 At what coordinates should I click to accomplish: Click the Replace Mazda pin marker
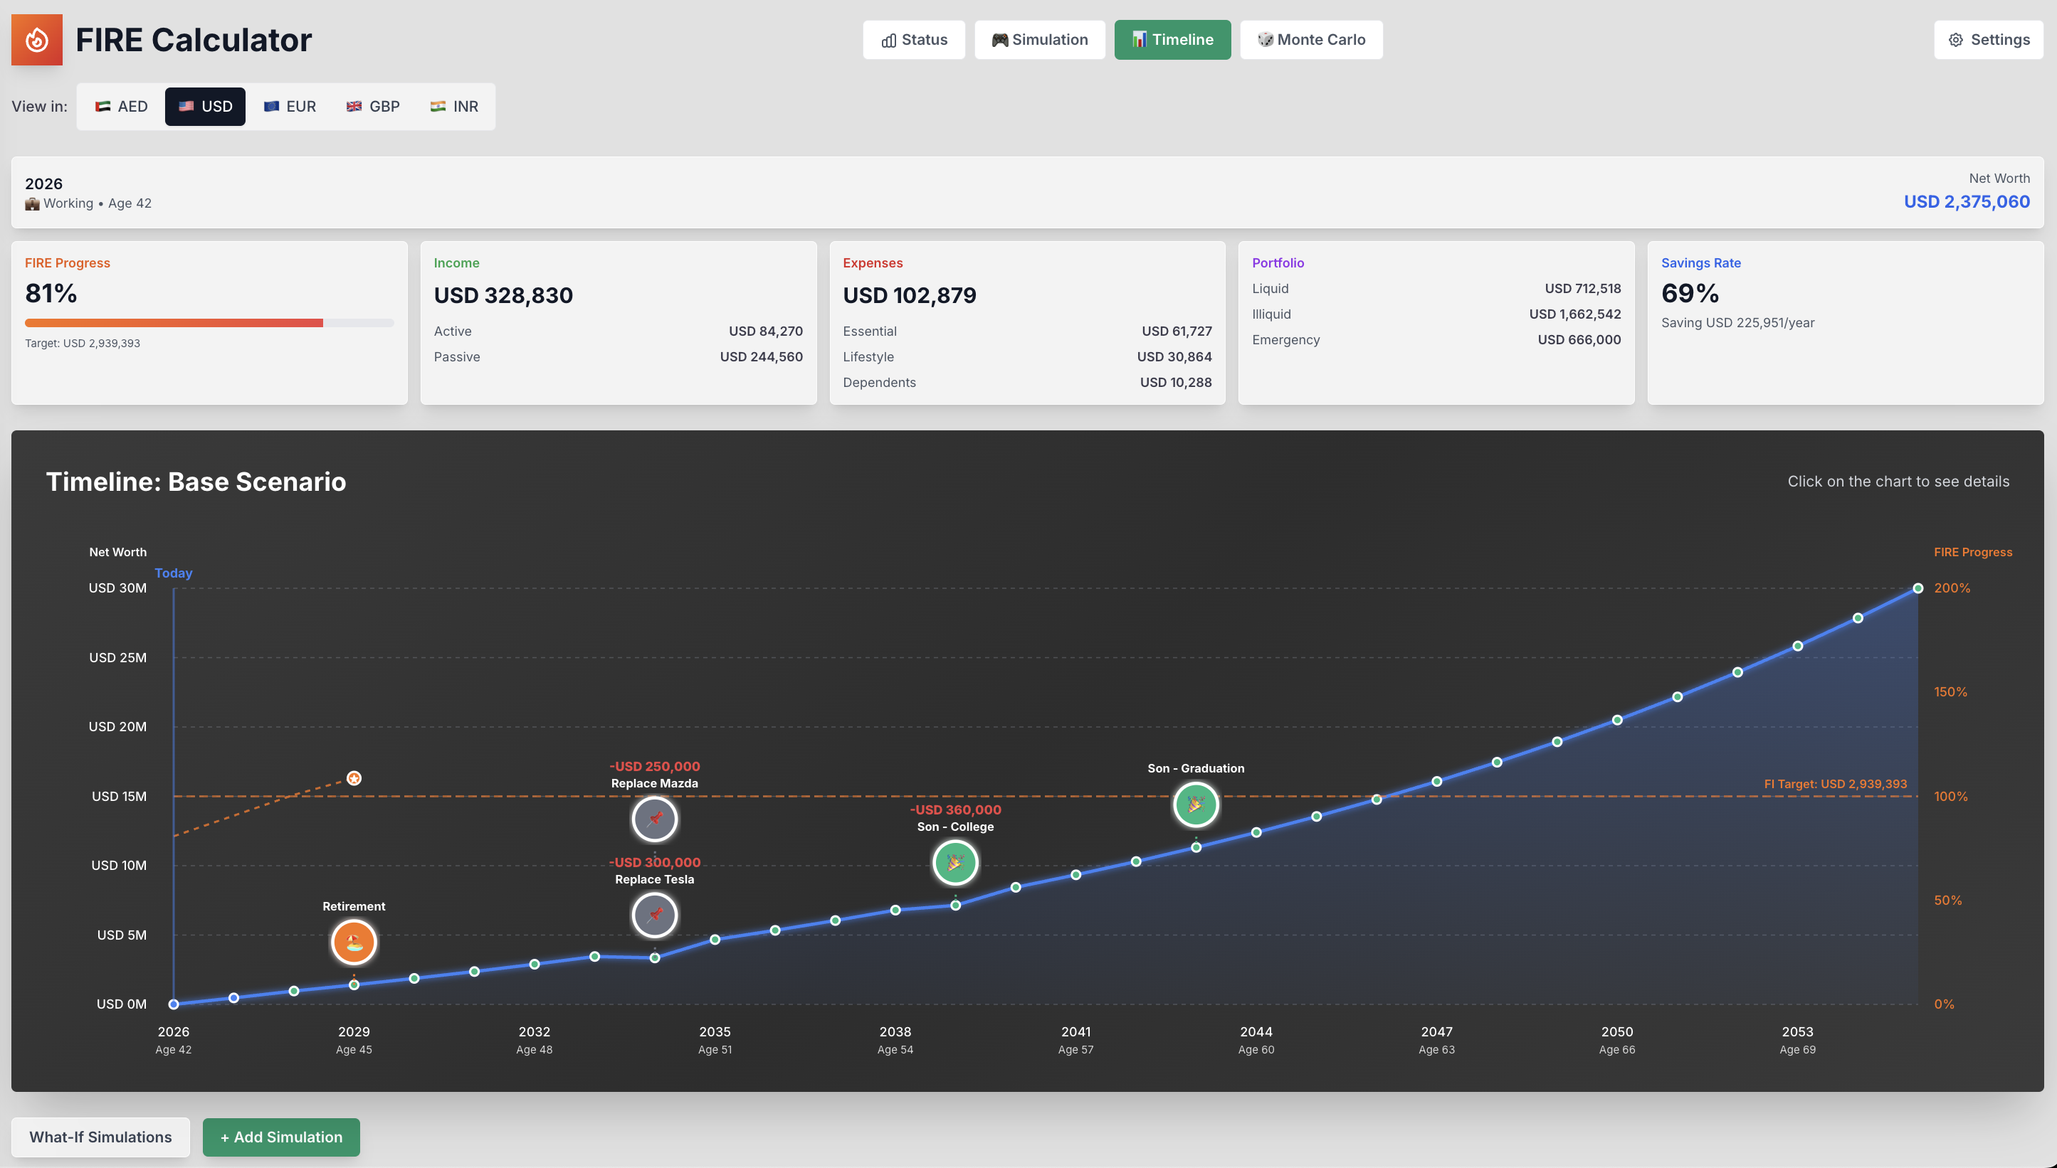pyautogui.click(x=654, y=819)
